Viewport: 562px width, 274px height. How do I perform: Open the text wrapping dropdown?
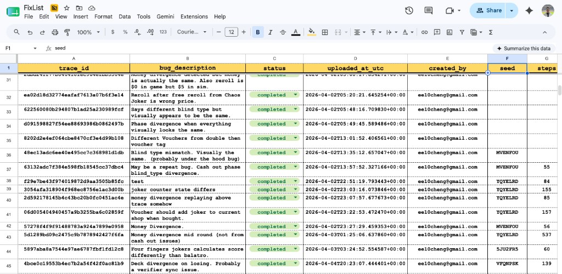tap(392, 32)
